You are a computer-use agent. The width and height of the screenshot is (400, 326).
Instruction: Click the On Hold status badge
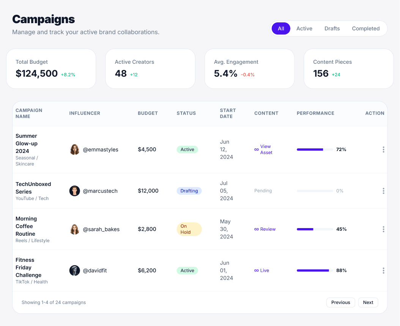189,229
